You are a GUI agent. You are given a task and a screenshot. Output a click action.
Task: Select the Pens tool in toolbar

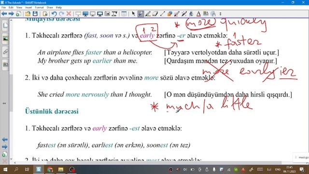[x=140, y=14]
